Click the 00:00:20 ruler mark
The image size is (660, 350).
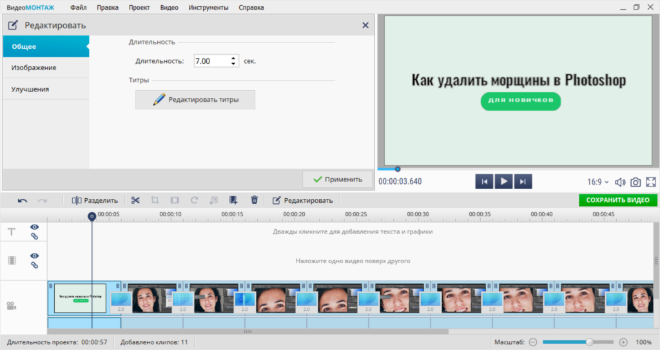pyautogui.click(x=294, y=214)
